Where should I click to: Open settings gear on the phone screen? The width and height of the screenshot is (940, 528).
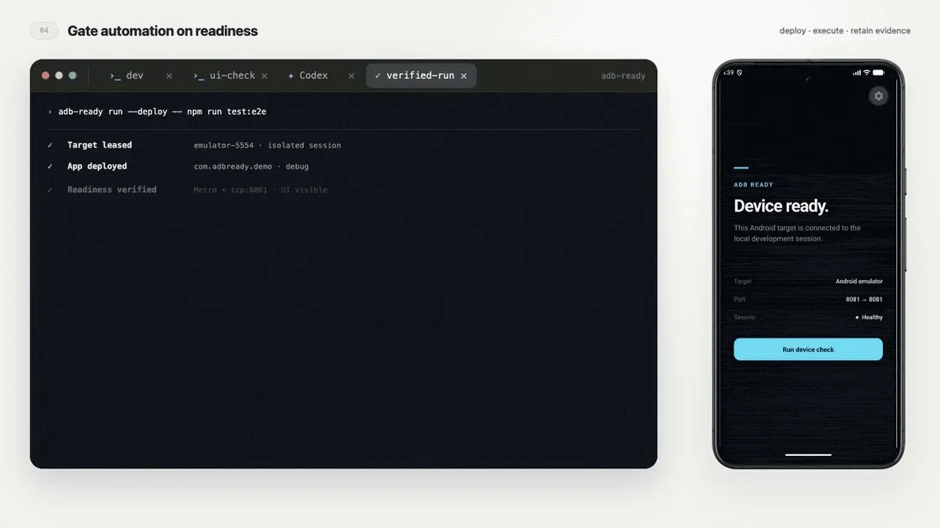pos(878,96)
